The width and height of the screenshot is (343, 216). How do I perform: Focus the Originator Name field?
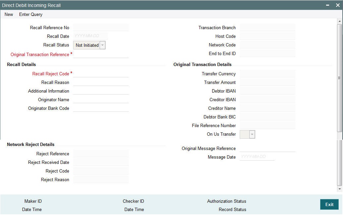(101, 99)
